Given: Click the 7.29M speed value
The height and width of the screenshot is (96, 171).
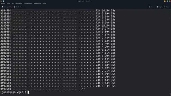Looking at the screenshot, I should click(106, 77).
